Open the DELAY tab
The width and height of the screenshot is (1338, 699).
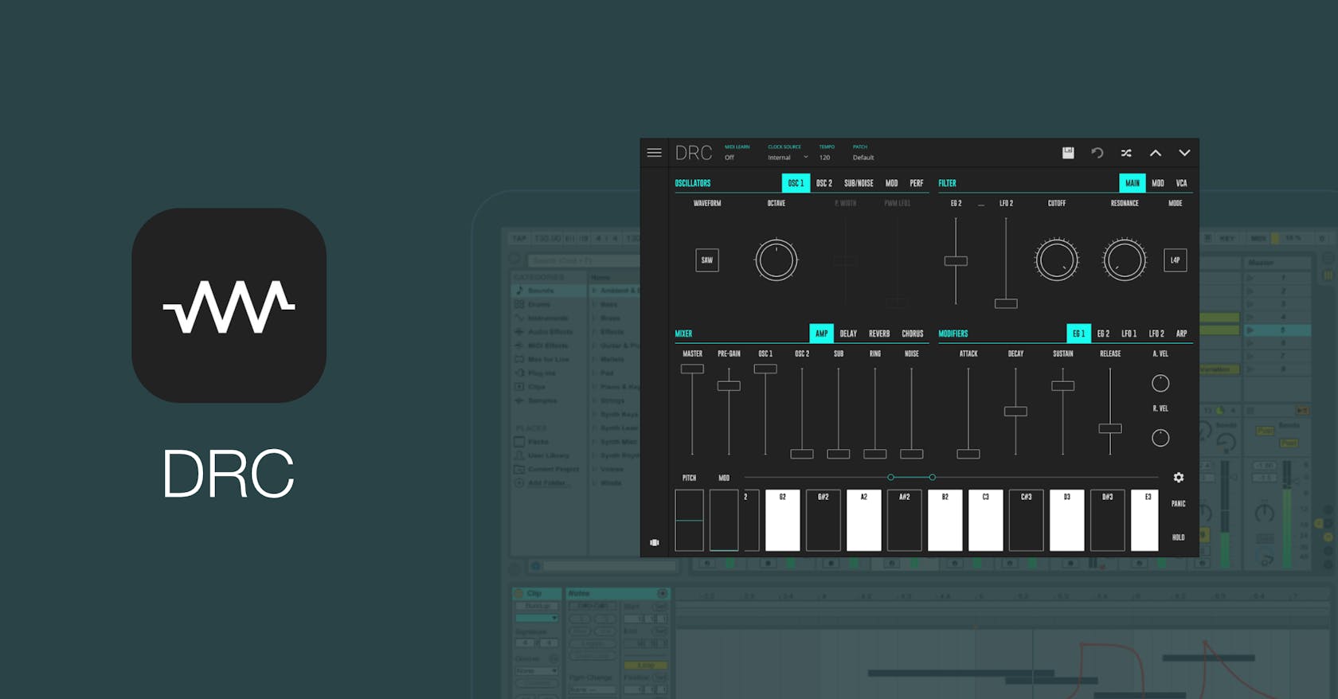(x=849, y=334)
